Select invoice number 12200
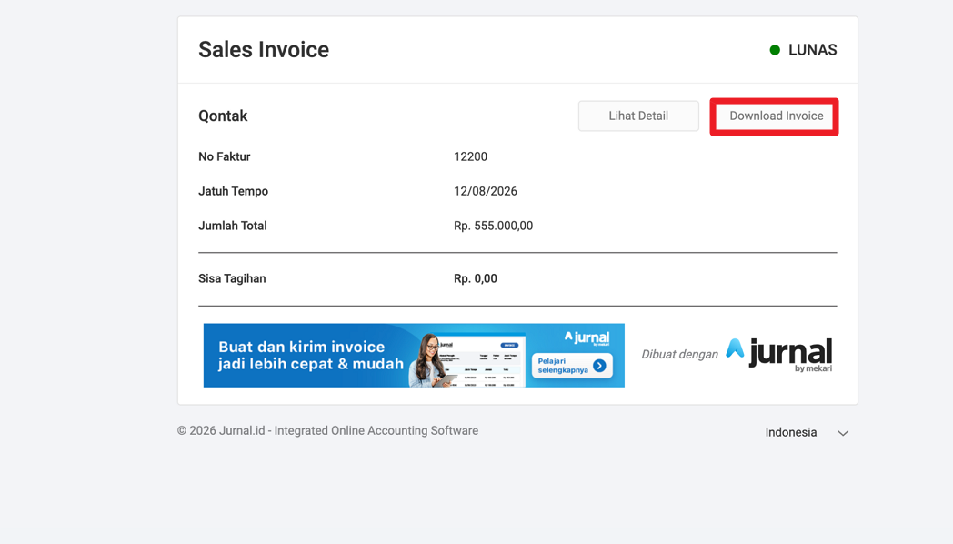The height and width of the screenshot is (544, 953). click(x=470, y=156)
